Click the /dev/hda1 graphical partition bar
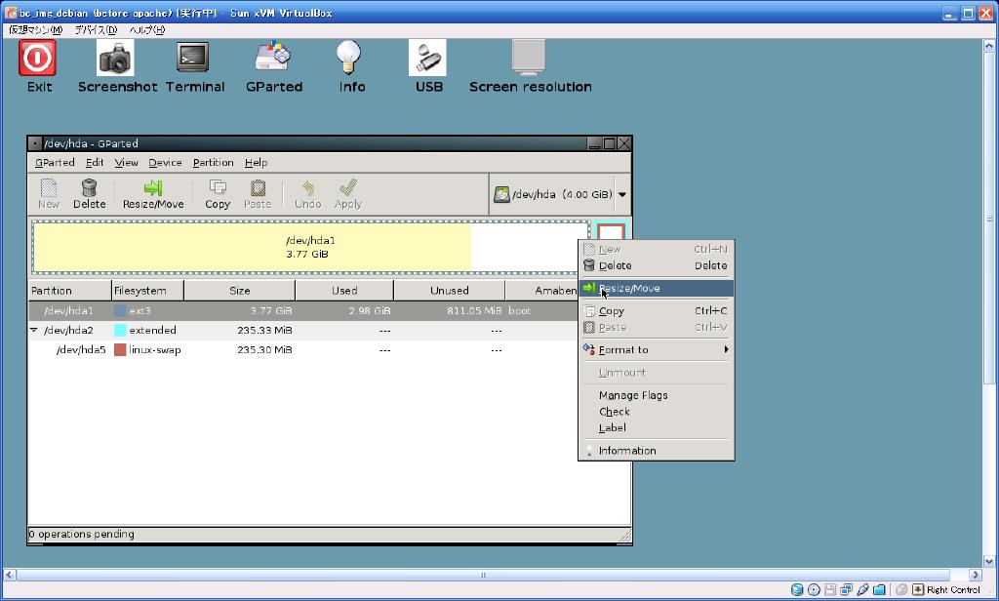999x601 pixels. 311,247
